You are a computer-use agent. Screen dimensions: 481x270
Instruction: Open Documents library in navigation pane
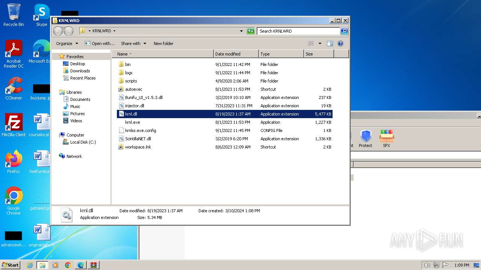80,99
